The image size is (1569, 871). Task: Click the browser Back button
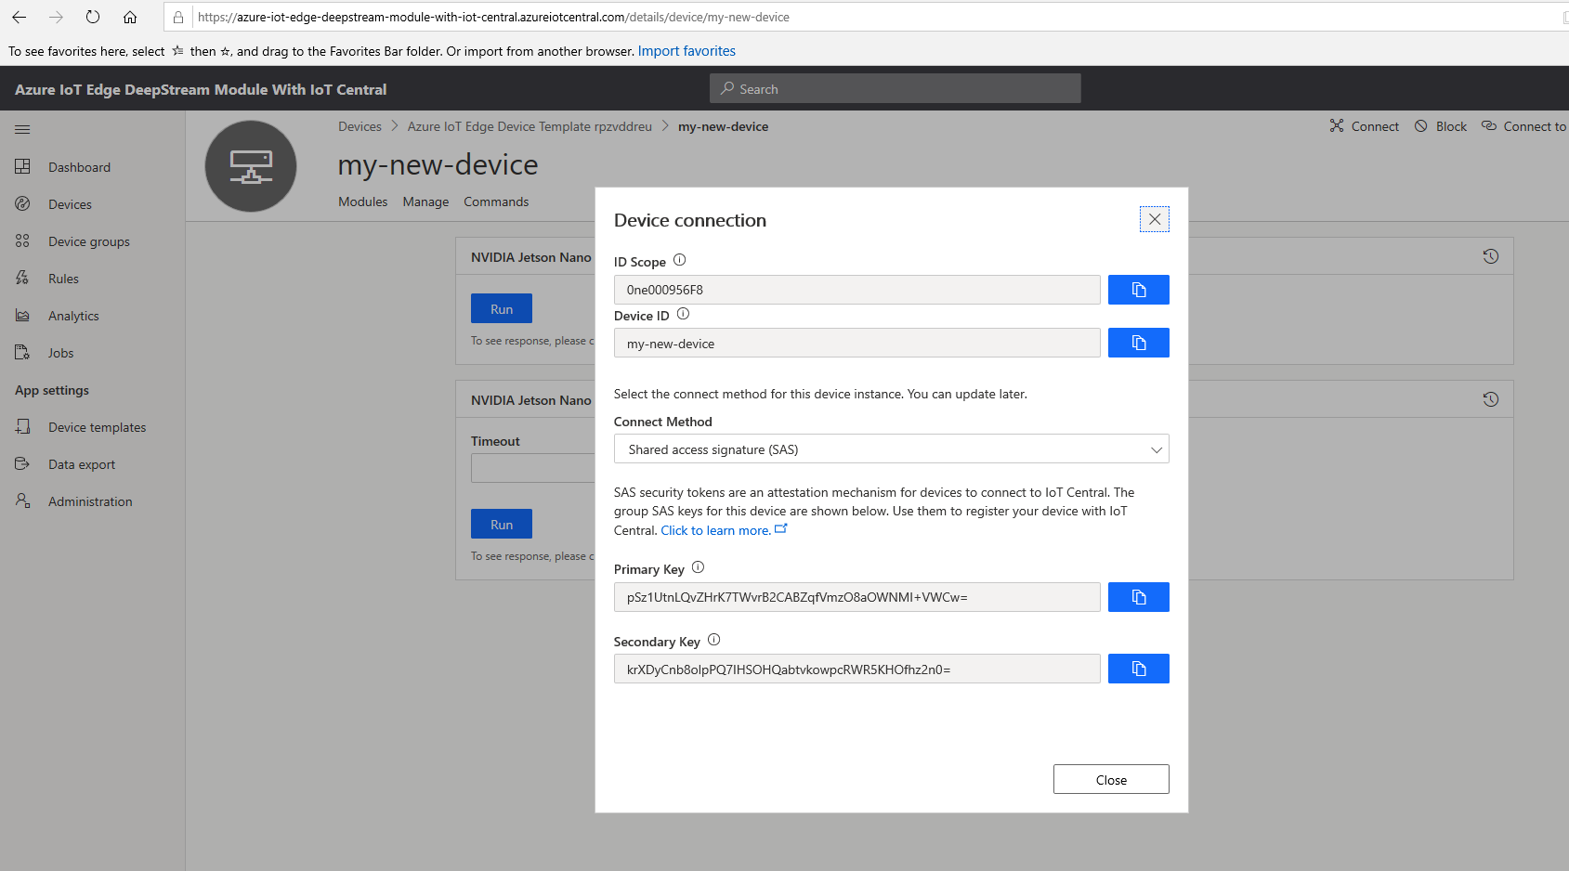[x=19, y=17]
